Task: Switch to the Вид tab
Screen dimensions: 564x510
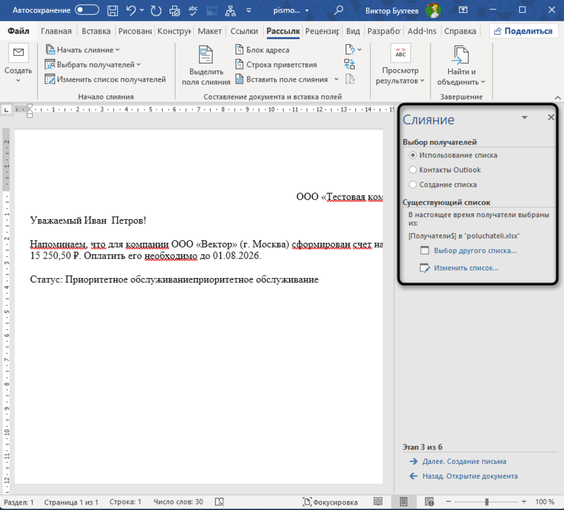Action: 353,31
